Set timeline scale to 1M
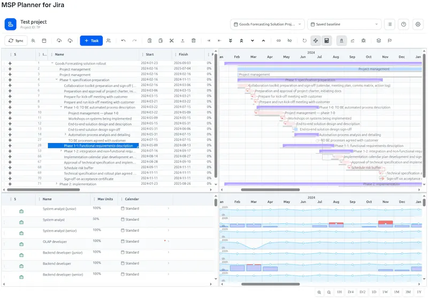Screen dimensions: 428x298 click(396, 292)
